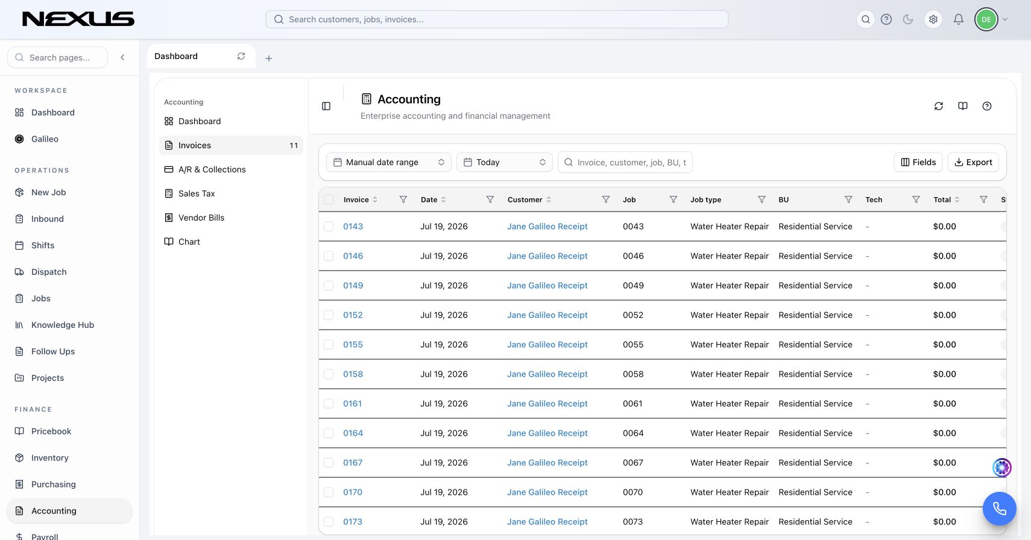
Task: Click the refresh icon in Accounting header
Action: point(939,106)
